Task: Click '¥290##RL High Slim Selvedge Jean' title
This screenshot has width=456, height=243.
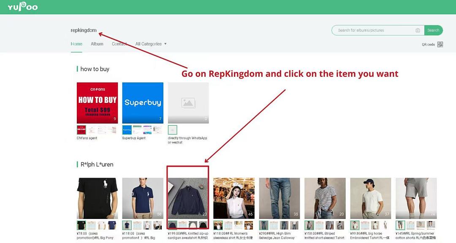Action: click(x=277, y=235)
